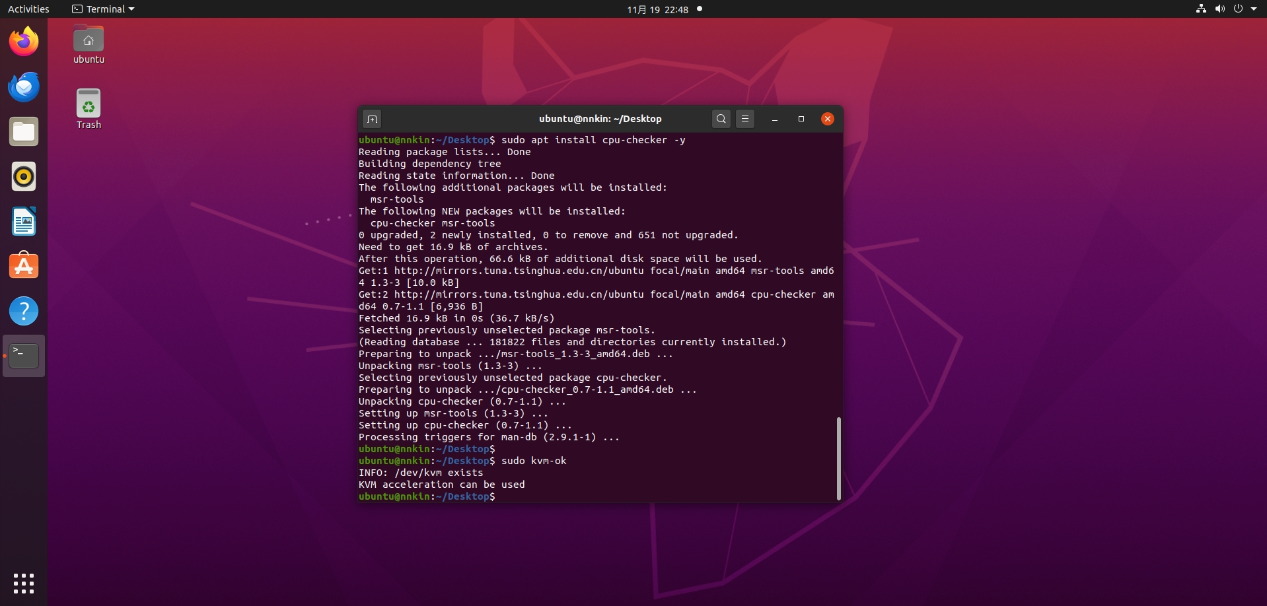
Task: Open Thunderbird mail from the dock
Action: pos(24,87)
